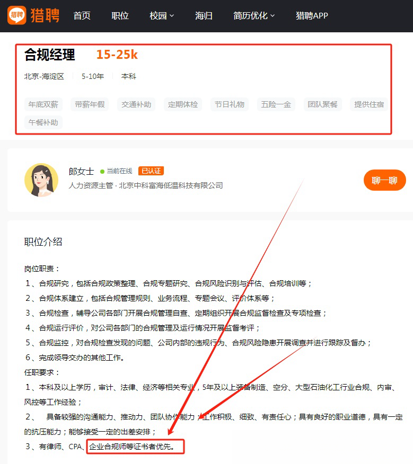Click duty line starting 4、合规运行评价
Image resolution: width=413 pixels, height=464 pixels.
[x=143, y=328]
